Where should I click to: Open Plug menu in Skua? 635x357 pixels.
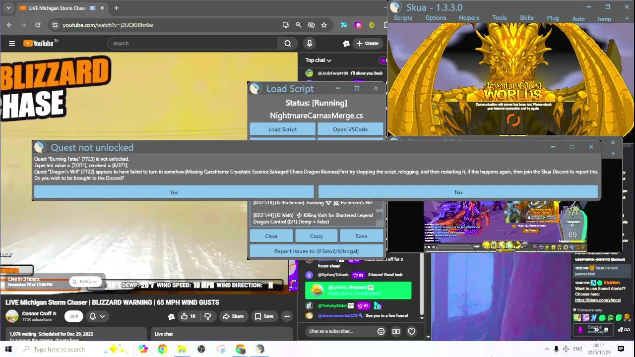pyautogui.click(x=553, y=18)
